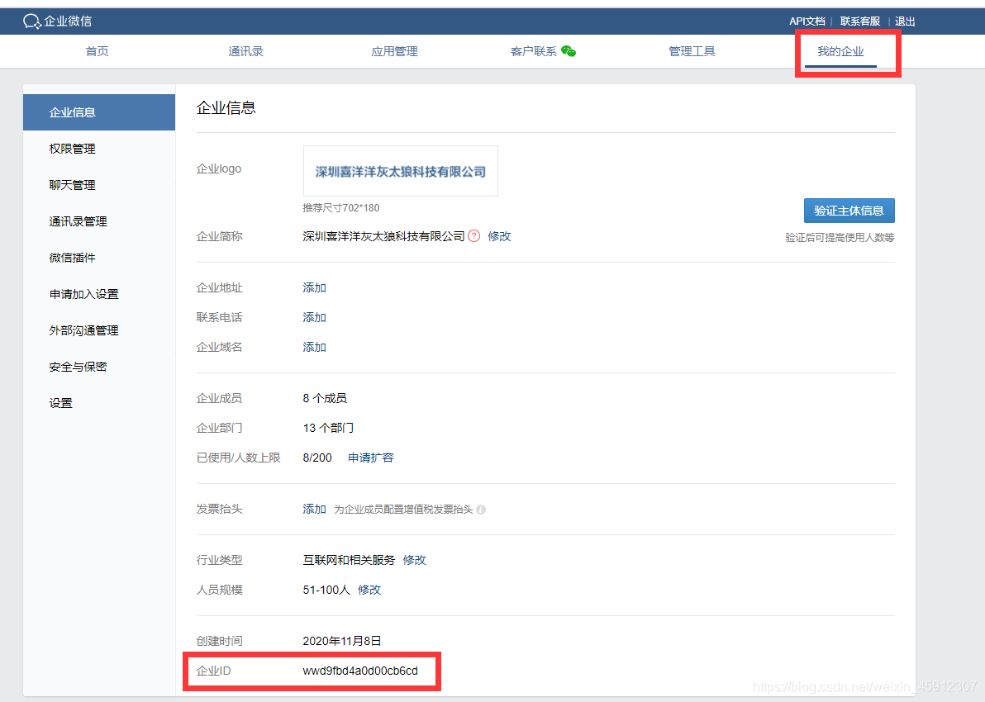This screenshot has height=702, width=985.
Task: Open the API文档 link
Action: click(807, 21)
